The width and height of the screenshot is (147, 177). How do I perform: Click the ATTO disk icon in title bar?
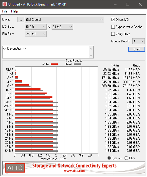click(x=5, y=4)
